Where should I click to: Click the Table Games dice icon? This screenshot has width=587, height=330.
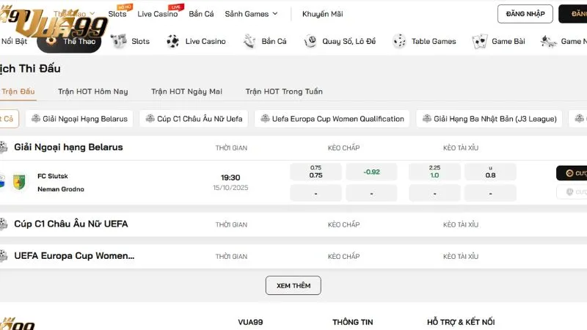tap(400, 42)
